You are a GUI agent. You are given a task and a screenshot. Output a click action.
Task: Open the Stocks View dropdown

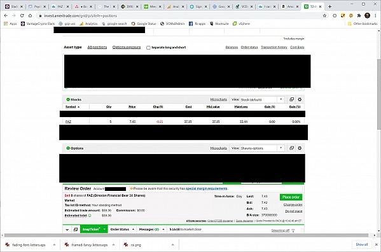281,99
